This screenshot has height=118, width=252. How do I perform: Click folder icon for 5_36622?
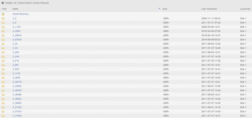(3, 99)
